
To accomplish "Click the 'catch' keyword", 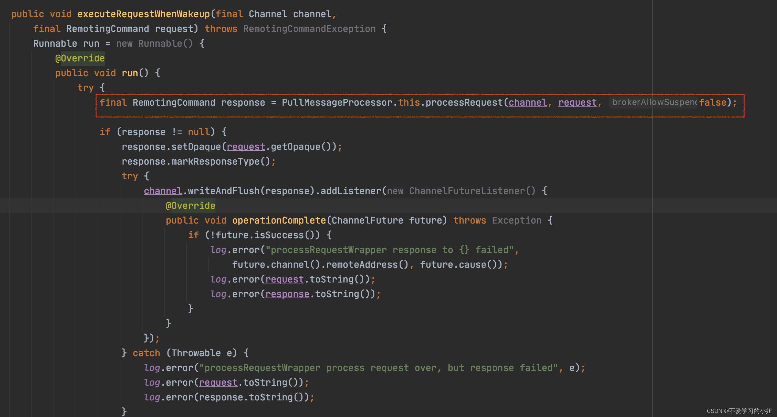I will [146, 353].
